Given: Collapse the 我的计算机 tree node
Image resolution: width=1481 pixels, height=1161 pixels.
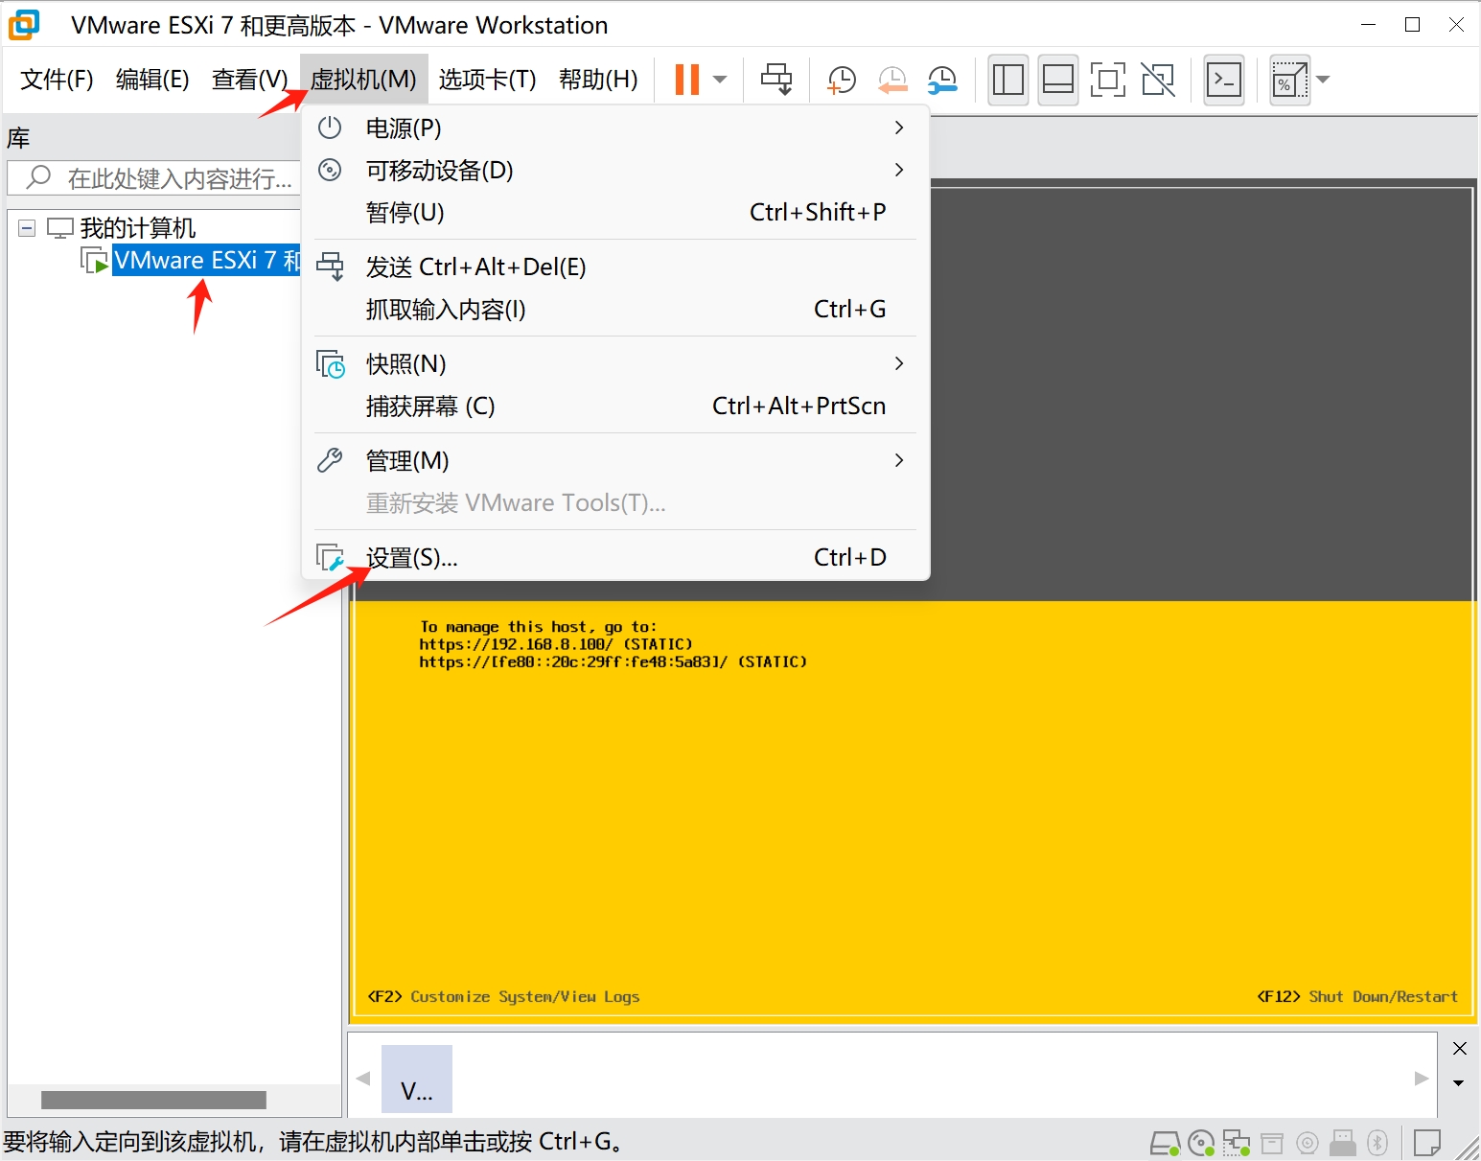Looking at the screenshot, I should tap(27, 228).
